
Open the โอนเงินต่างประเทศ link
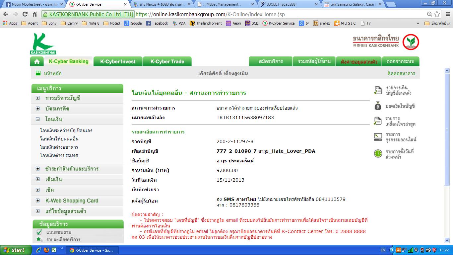click(x=59, y=155)
